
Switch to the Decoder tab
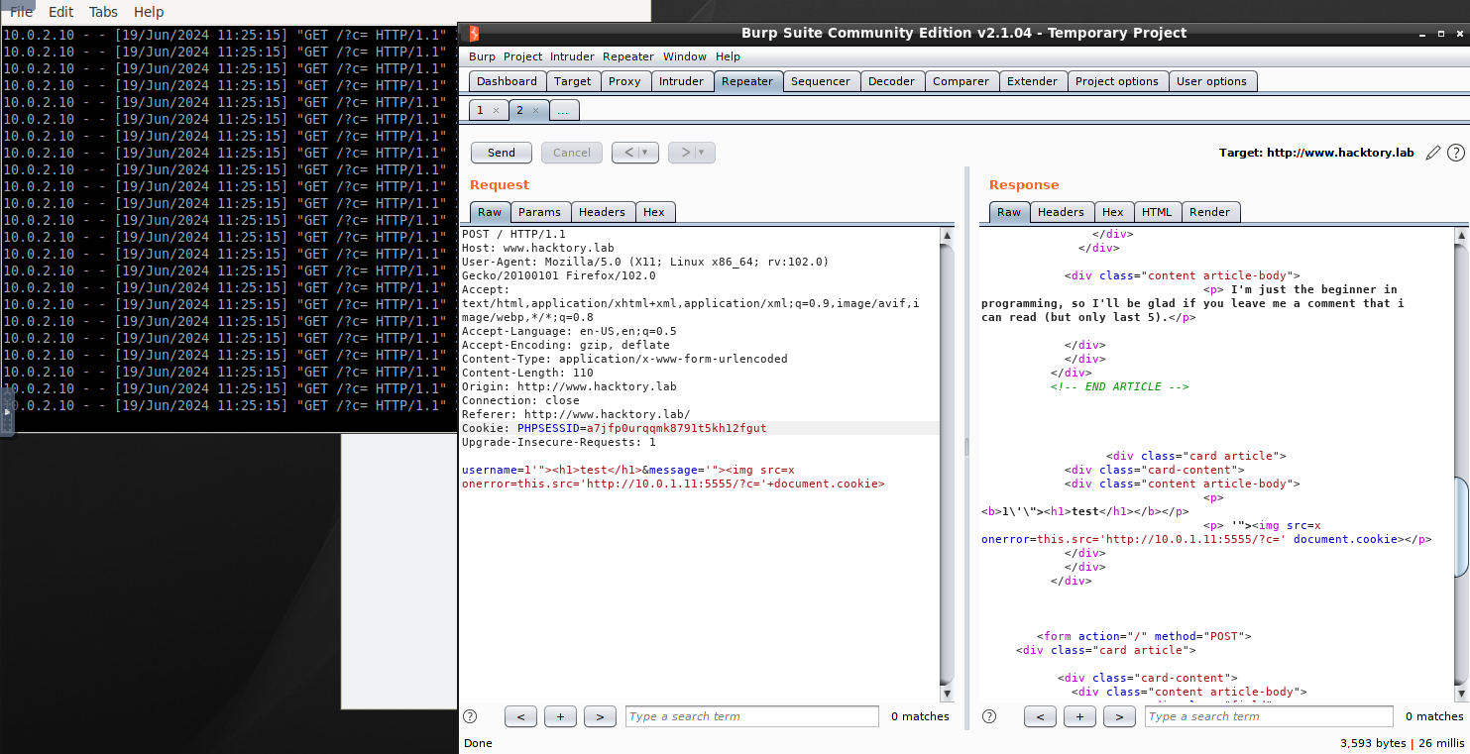point(891,81)
